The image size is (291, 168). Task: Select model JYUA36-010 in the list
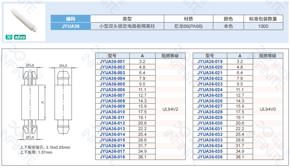click(112, 112)
